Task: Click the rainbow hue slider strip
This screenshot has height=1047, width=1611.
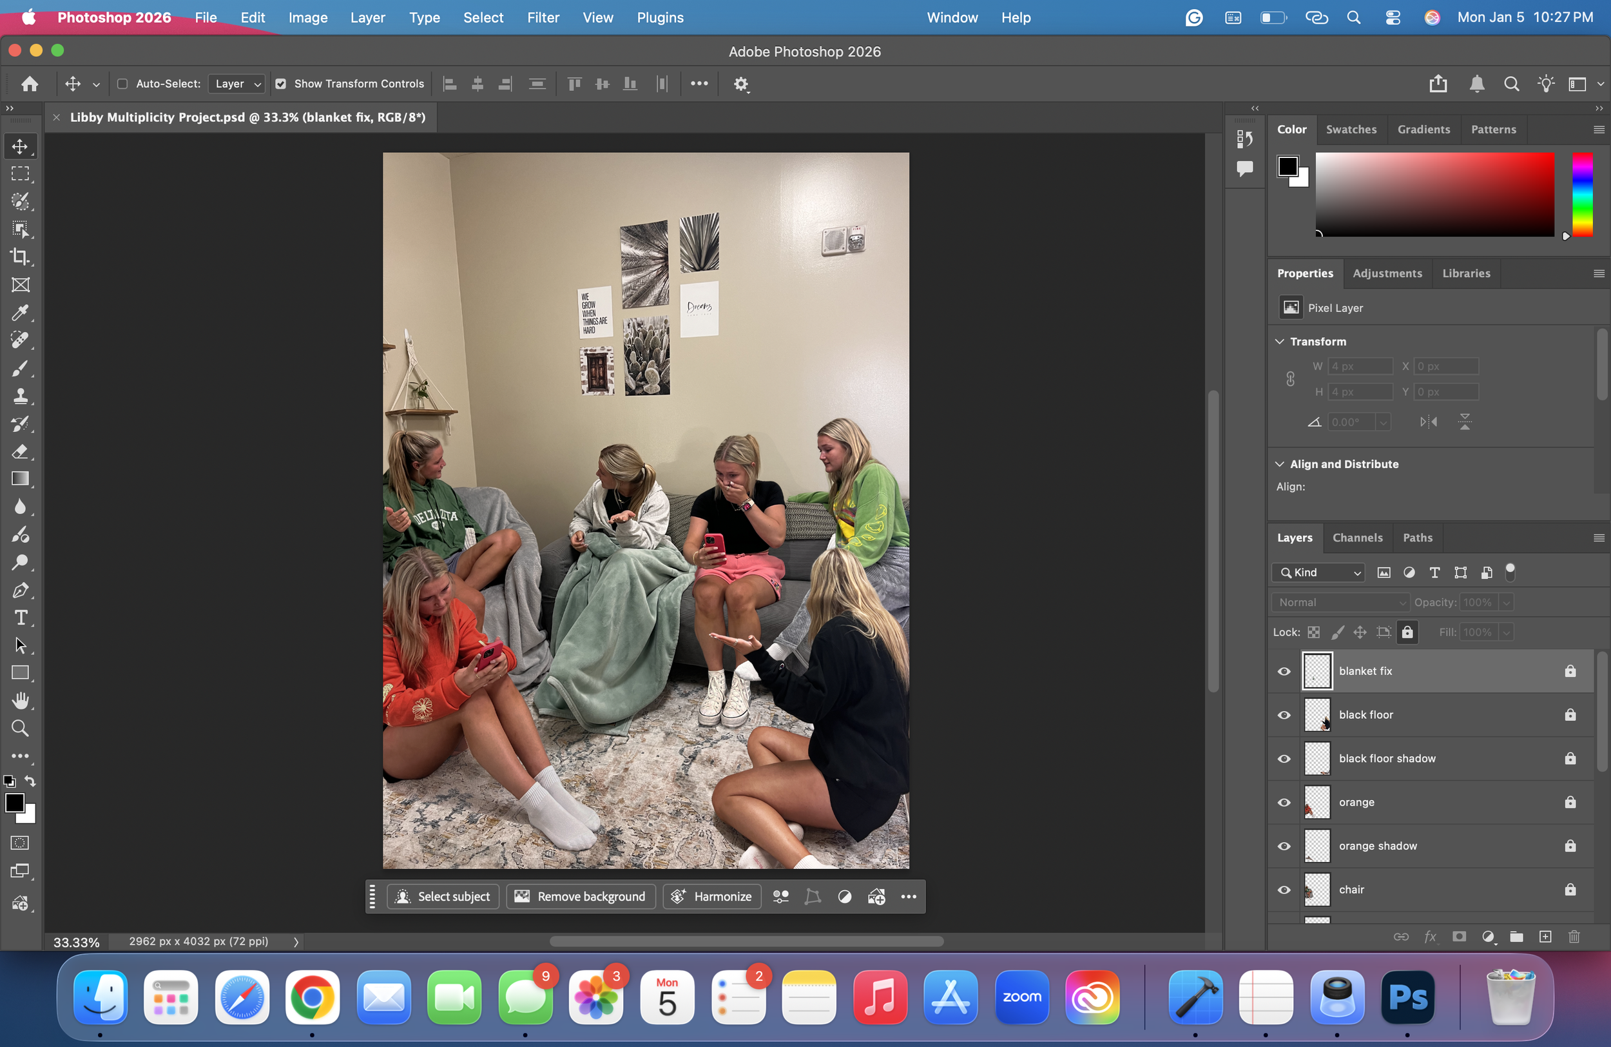Action: coord(1582,194)
